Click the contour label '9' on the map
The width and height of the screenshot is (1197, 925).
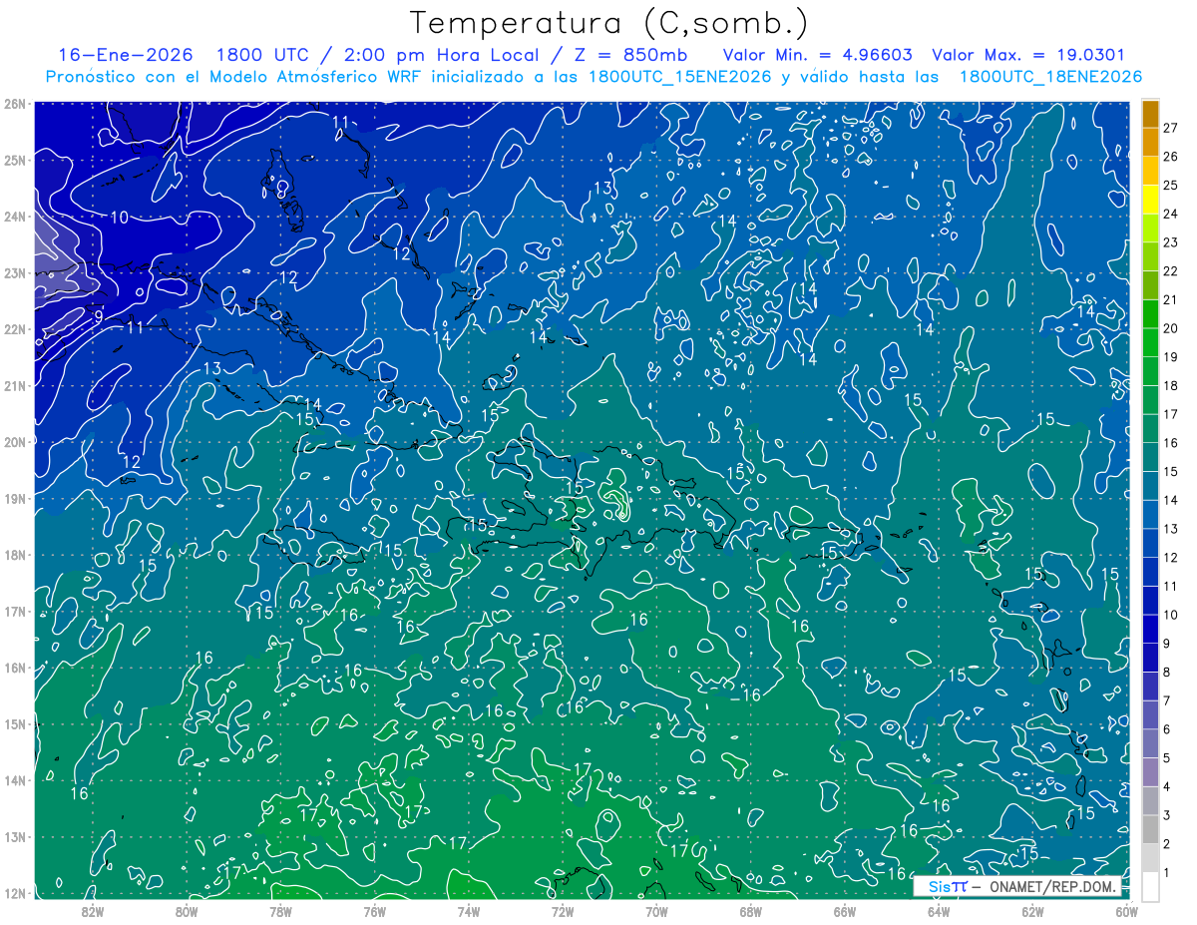99,316
